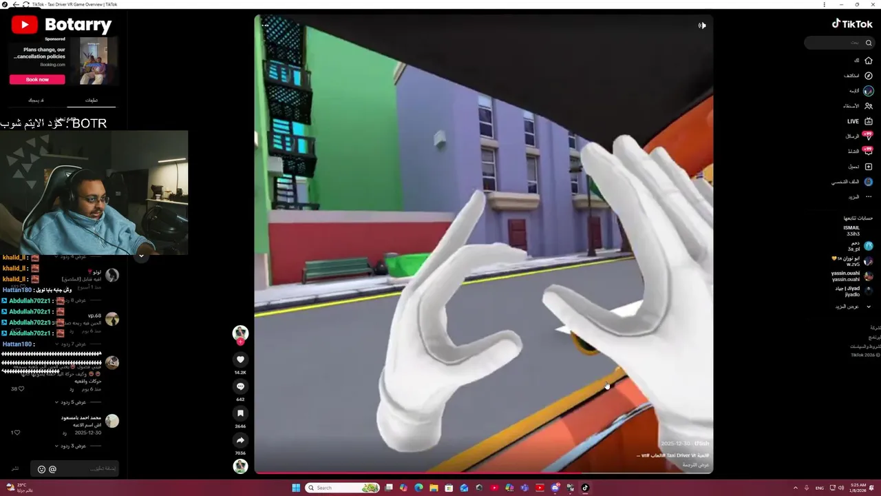881x496 pixels.
Task: Like the video with the heart icon
Action: (x=240, y=359)
